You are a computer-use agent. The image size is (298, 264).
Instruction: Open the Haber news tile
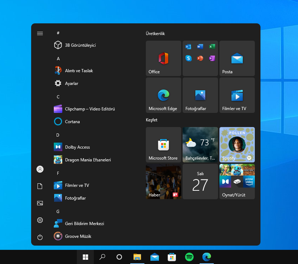click(163, 182)
